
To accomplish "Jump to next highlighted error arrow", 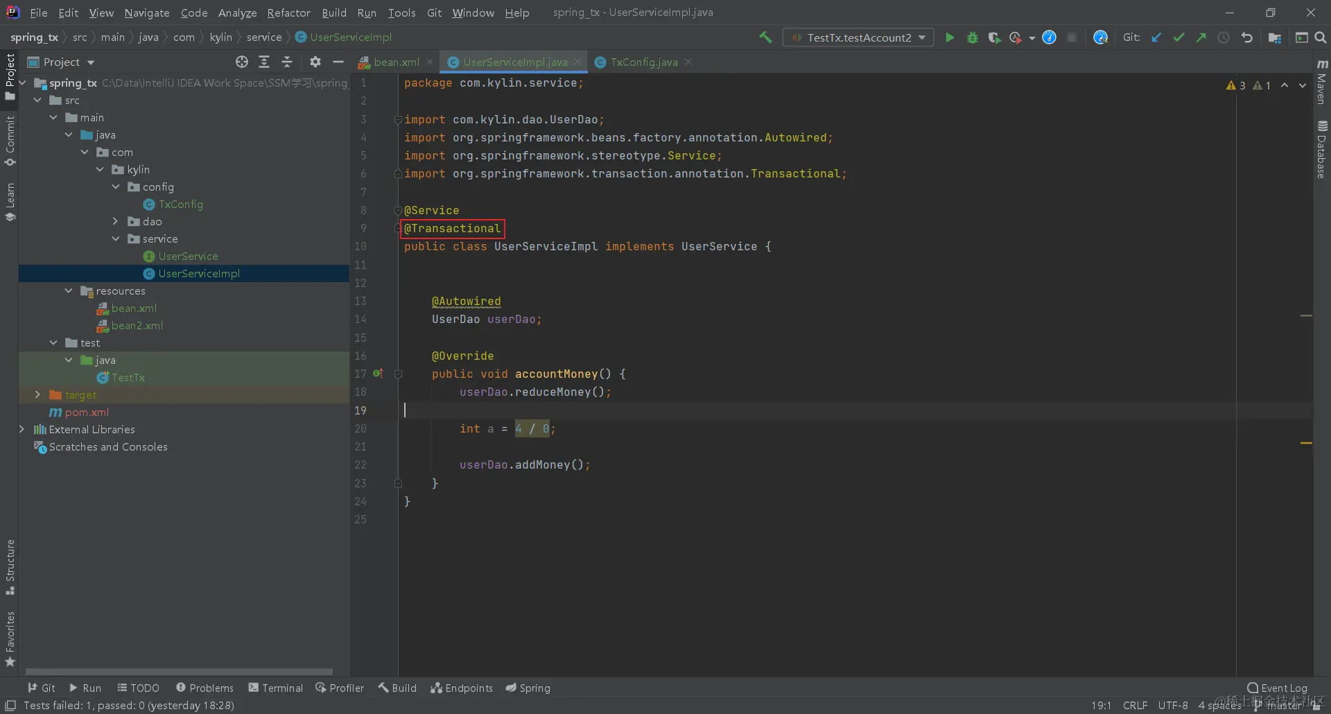I will (x=1303, y=85).
